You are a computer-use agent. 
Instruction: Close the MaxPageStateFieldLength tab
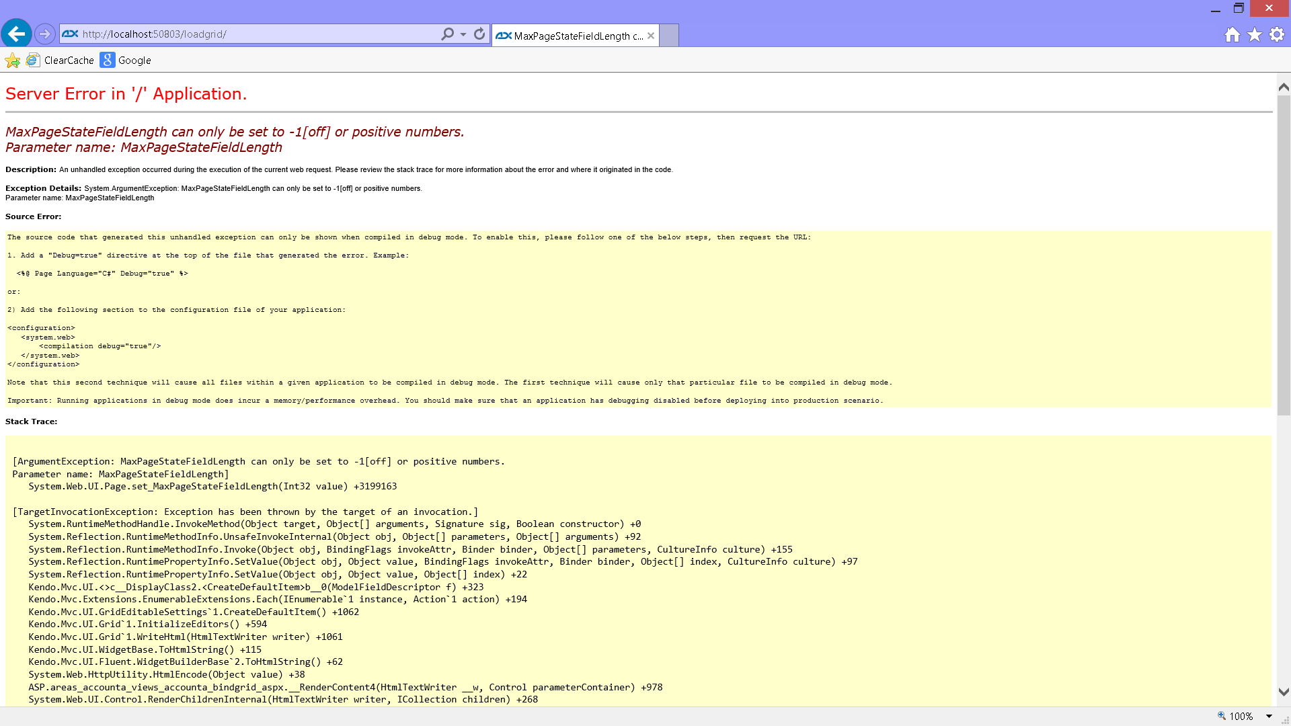[x=651, y=36]
